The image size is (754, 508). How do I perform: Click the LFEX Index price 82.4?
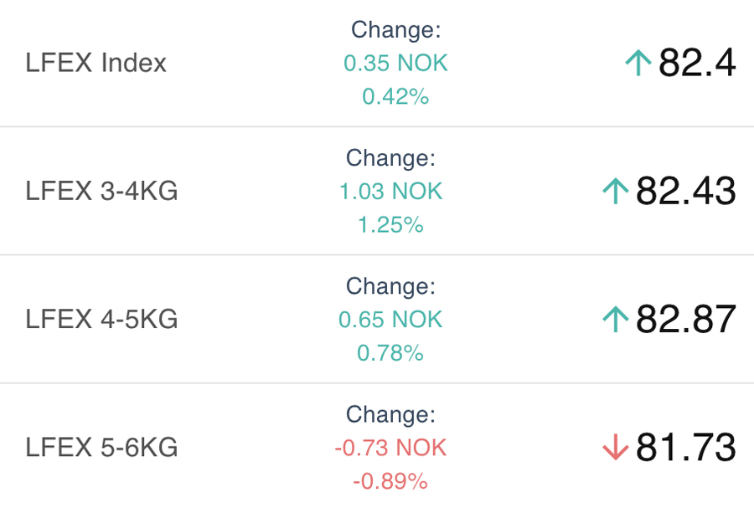[x=697, y=63]
